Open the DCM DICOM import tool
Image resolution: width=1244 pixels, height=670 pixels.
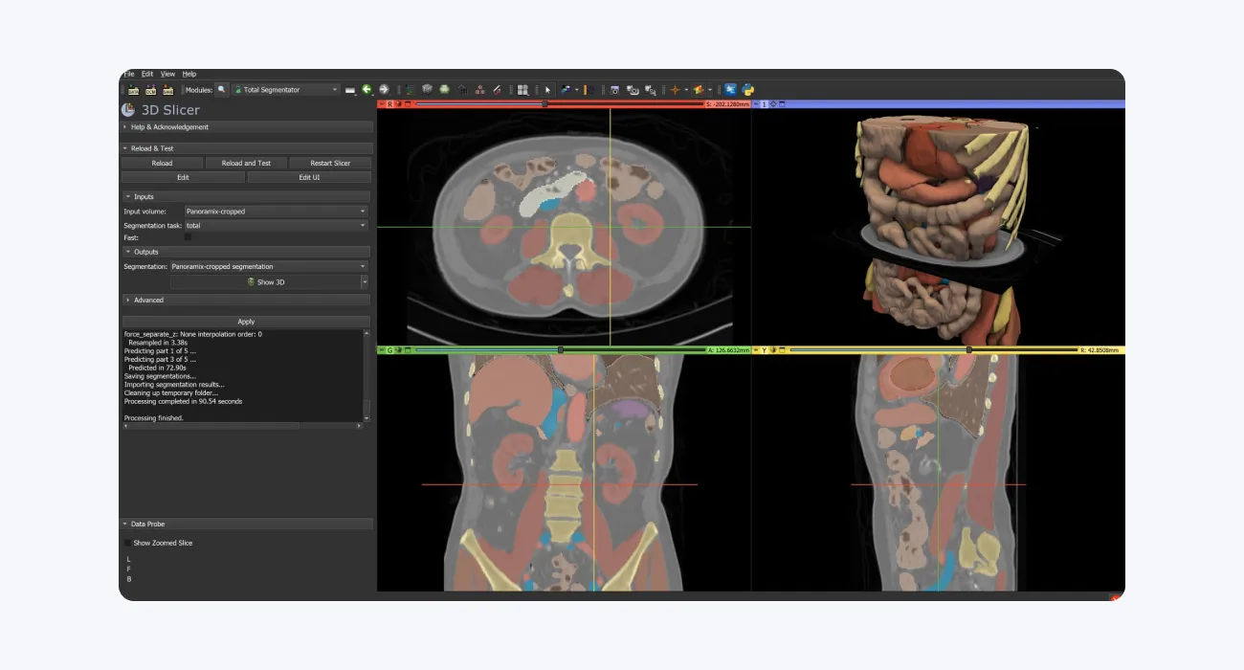point(151,89)
